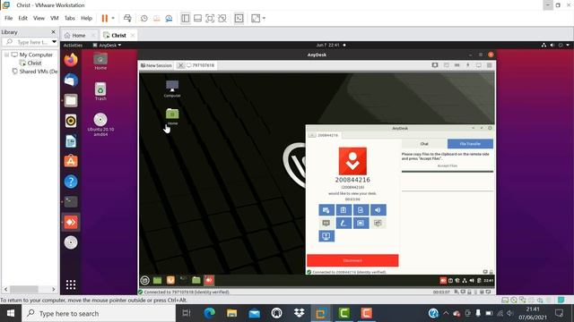Open the VM menu

coord(55,18)
